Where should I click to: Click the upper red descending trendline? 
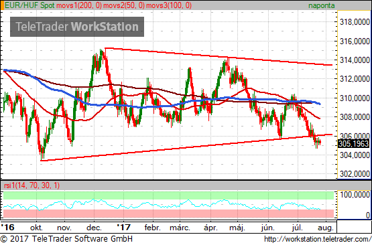[219, 56]
